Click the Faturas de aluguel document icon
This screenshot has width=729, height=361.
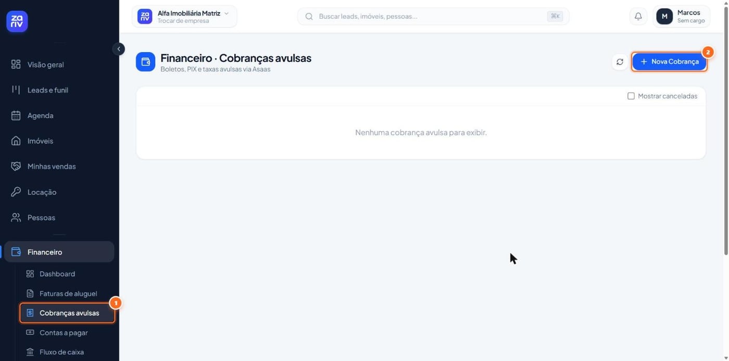[x=30, y=293]
